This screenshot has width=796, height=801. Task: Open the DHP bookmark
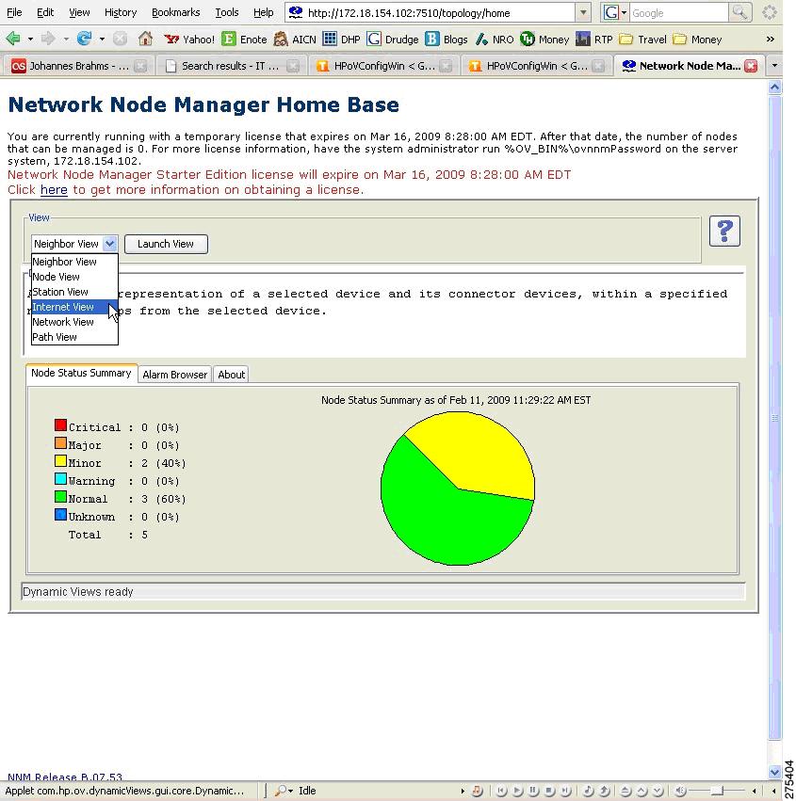[x=342, y=40]
